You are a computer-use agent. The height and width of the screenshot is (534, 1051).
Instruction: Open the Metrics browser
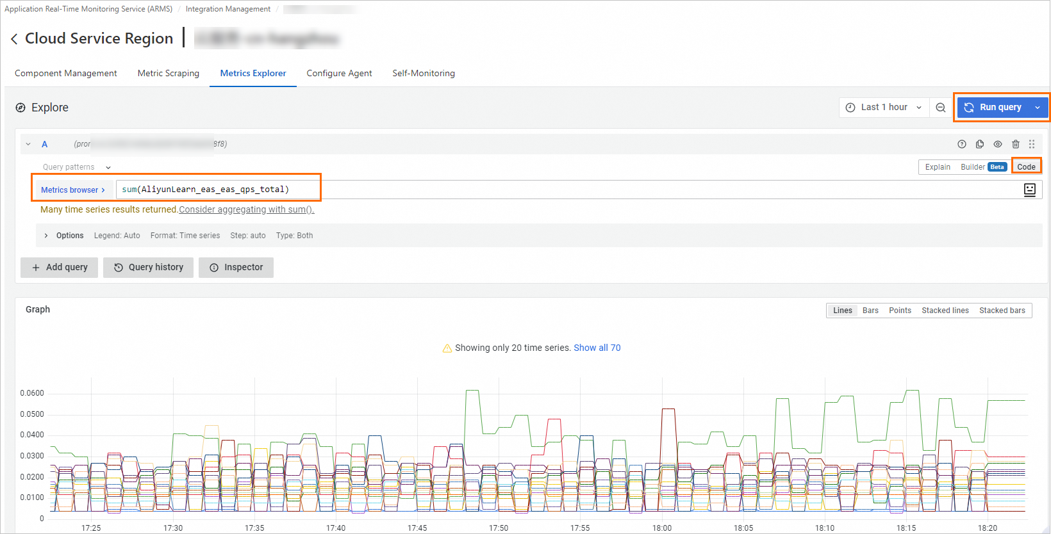[x=73, y=190]
